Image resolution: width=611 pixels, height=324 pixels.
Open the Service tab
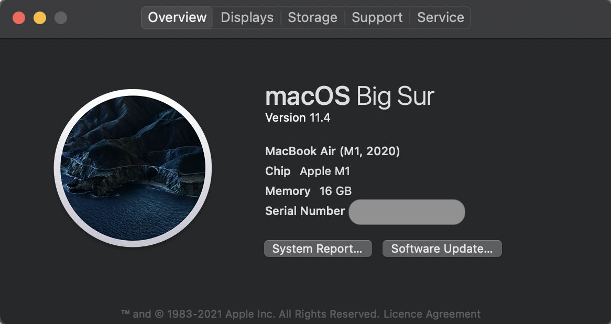click(x=440, y=17)
